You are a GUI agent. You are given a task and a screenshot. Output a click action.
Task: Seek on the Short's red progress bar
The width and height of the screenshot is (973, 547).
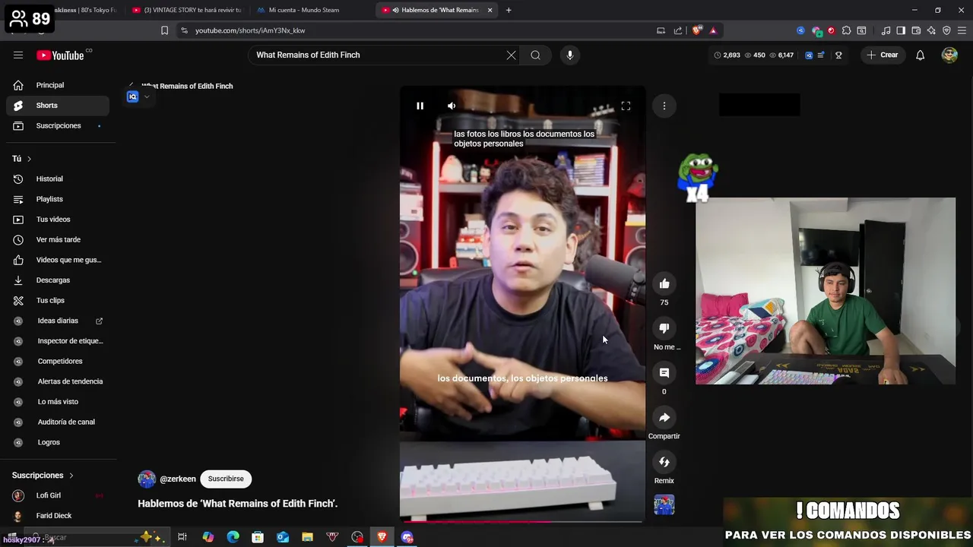[522, 521]
